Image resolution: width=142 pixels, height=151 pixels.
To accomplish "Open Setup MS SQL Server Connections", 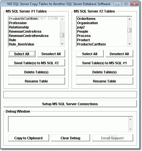I will click(x=70, y=104).
